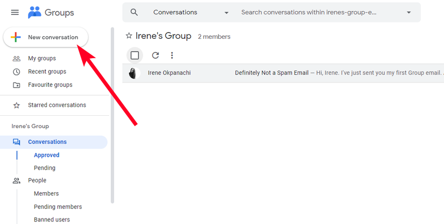Switch to Pending conversations

pos(45,168)
